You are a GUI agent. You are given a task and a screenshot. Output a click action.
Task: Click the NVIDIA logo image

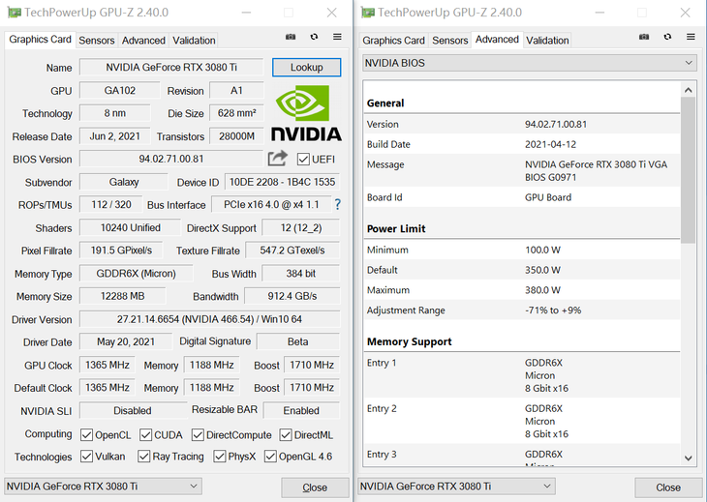pos(306,113)
